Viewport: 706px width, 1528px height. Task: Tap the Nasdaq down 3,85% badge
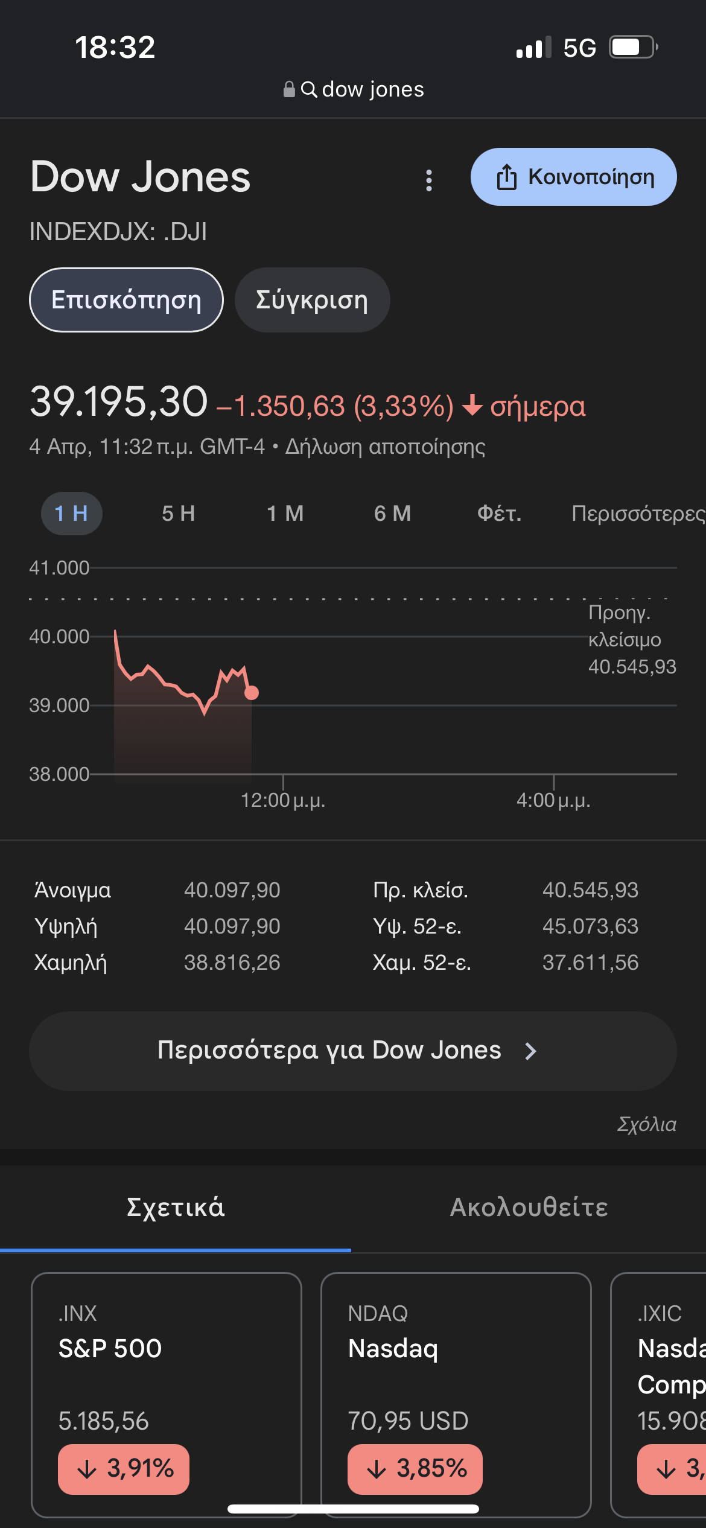pos(415,1469)
